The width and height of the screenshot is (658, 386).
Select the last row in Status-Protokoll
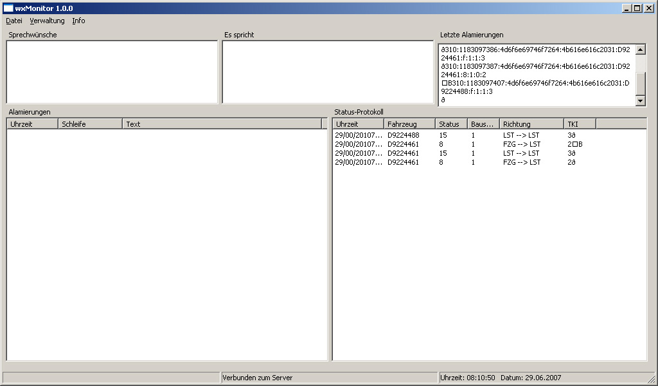(404, 162)
